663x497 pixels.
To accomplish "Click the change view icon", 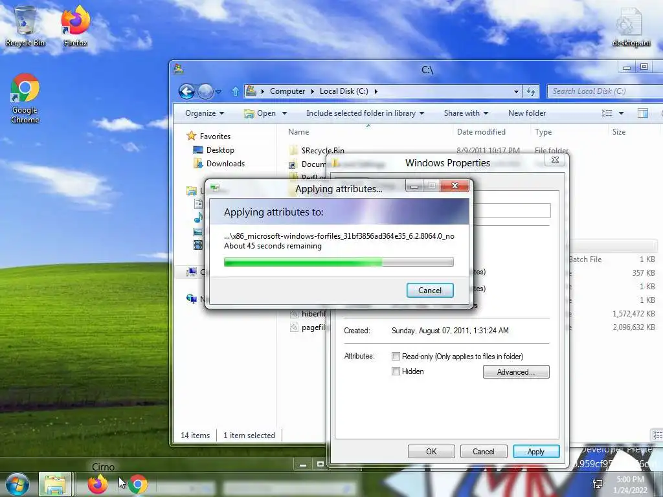I will pyautogui.click(x=607, y=113).
